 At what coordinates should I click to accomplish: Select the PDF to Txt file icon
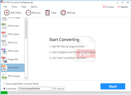(4, 43)
